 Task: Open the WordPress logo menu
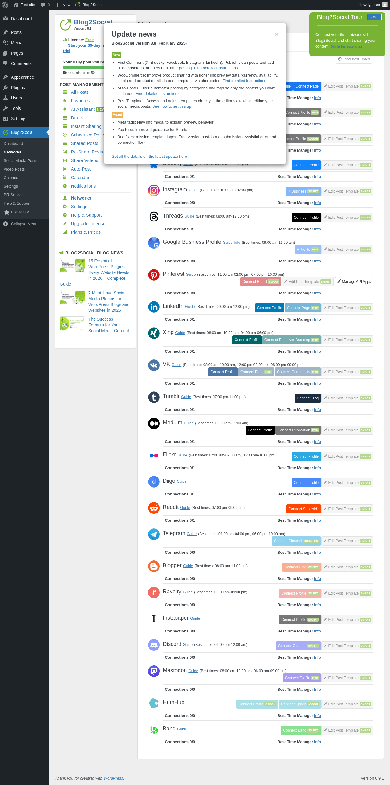[5, 5]
